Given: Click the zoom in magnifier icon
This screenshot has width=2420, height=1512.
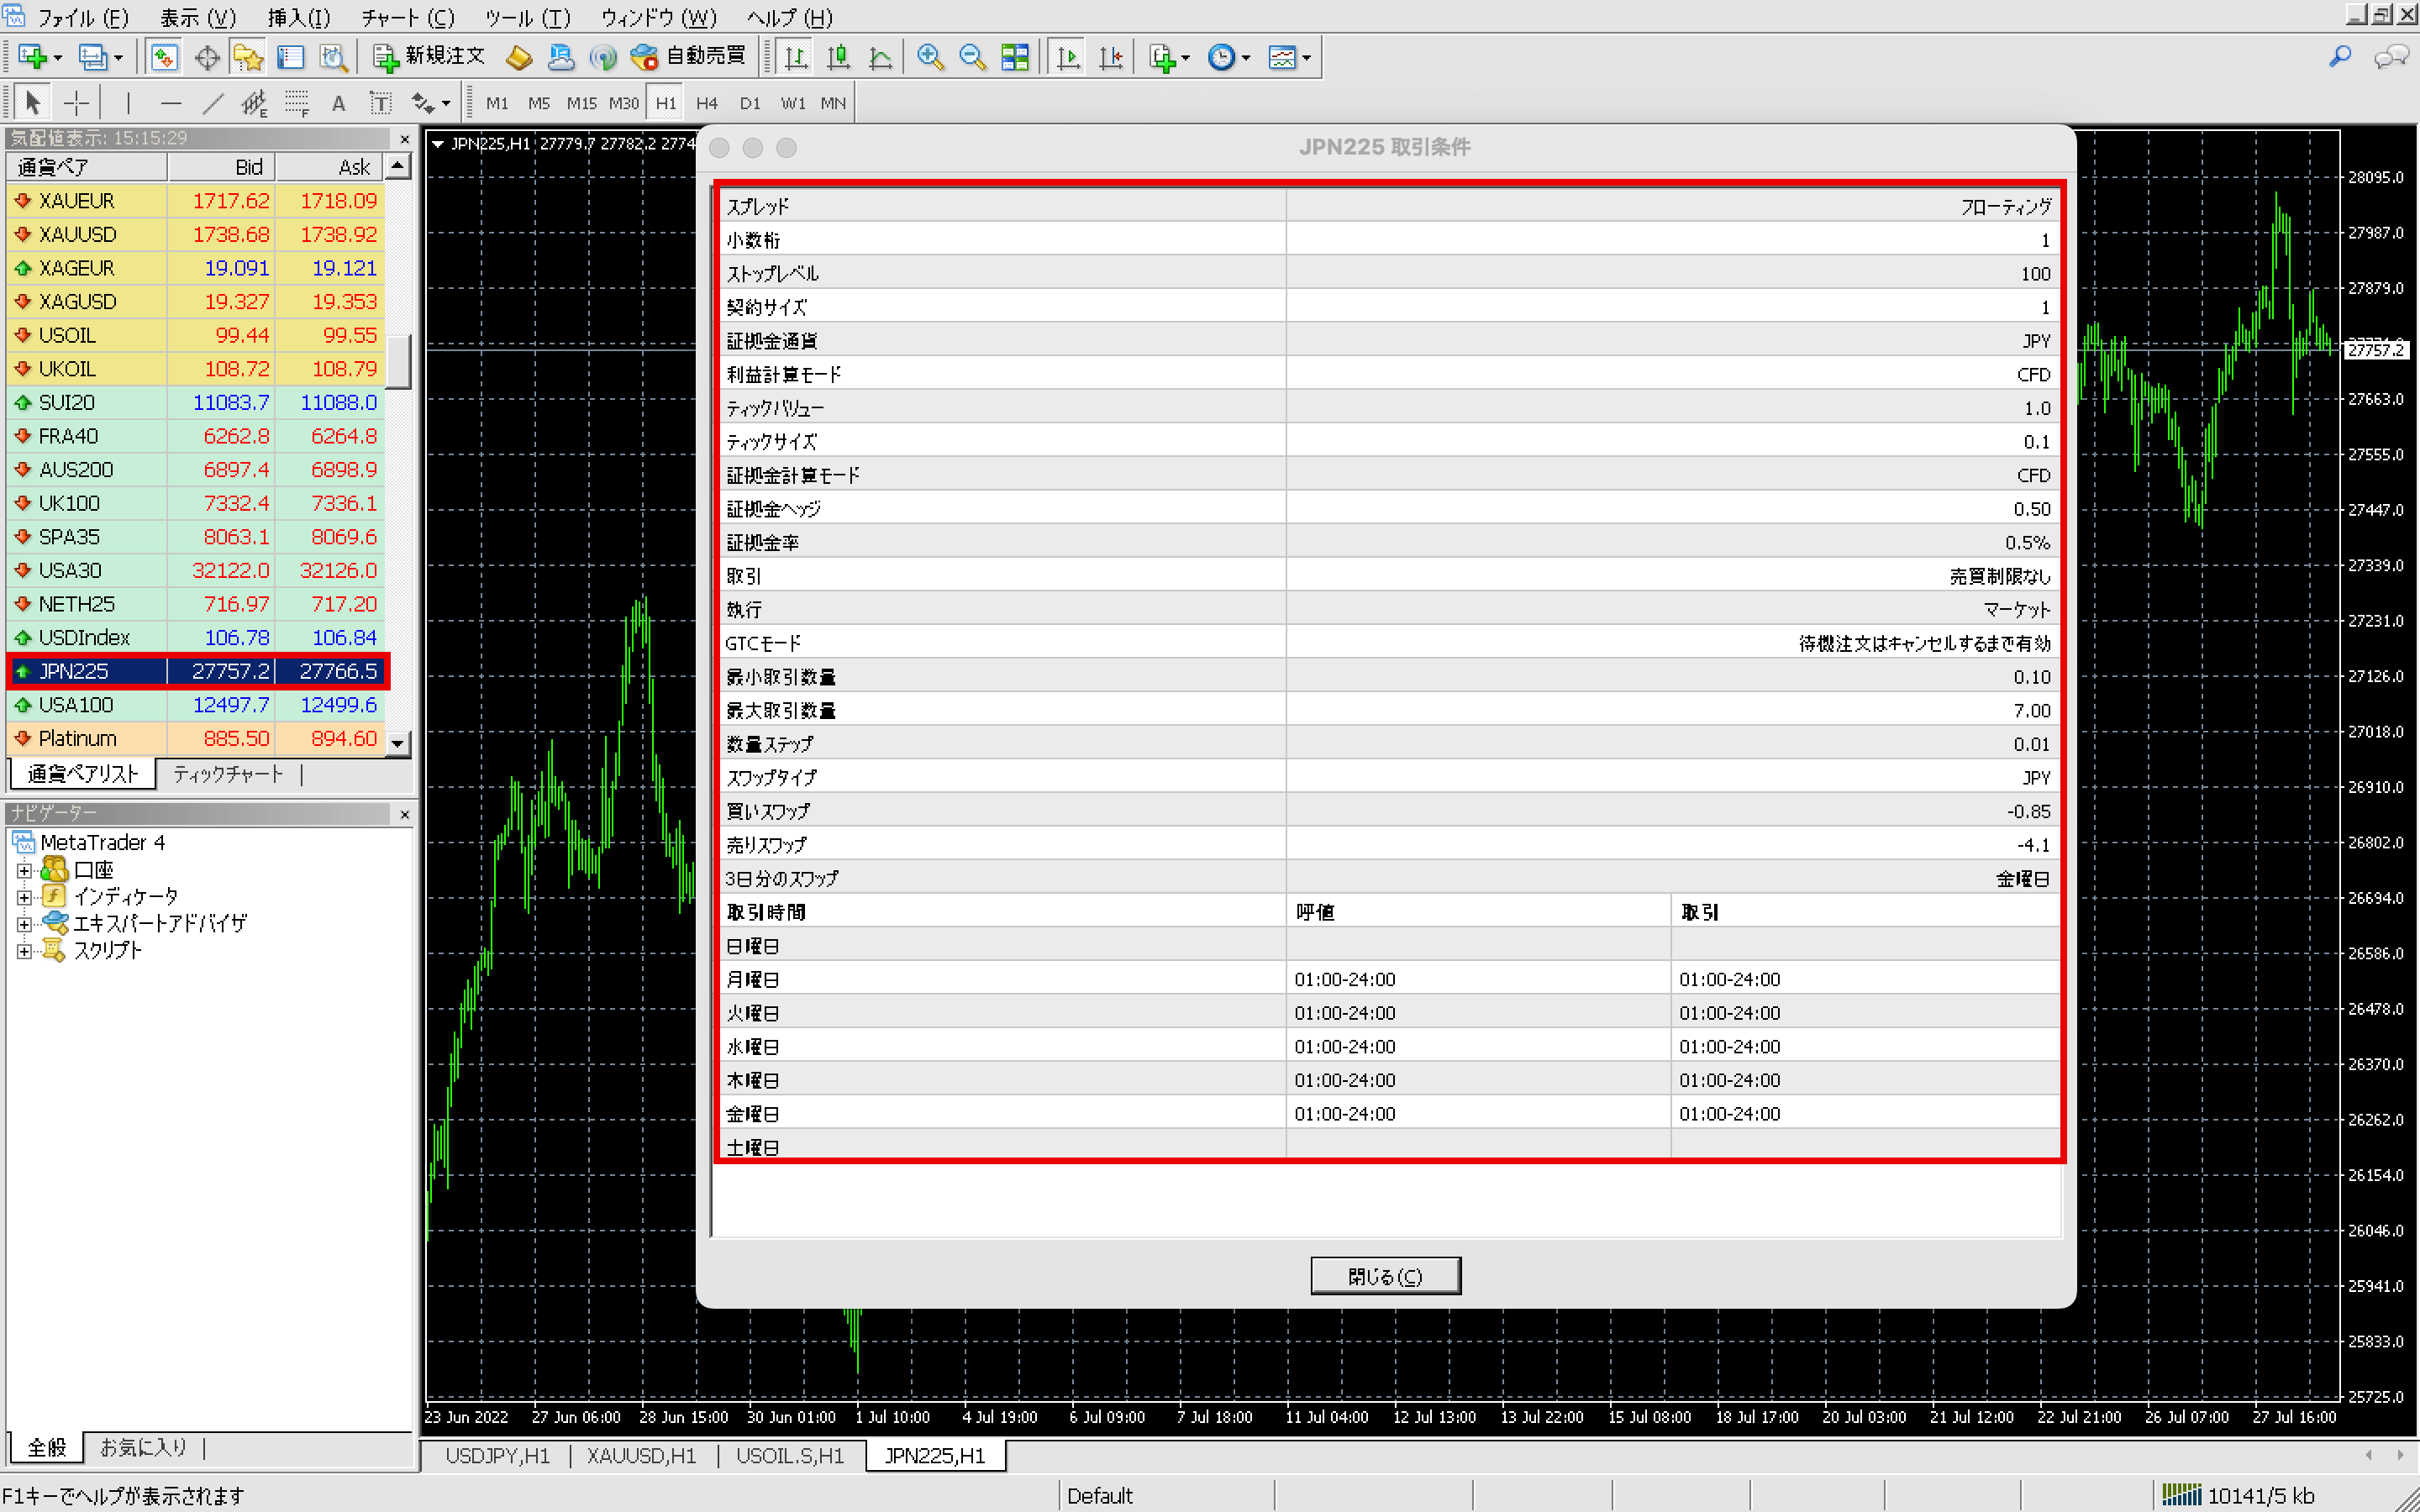Looking at the screenshot, I should coord(930,57).
